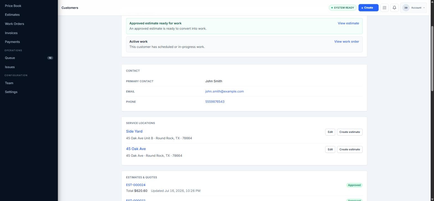
Task: Open the Side Yard location link
Action: (134, 132)
